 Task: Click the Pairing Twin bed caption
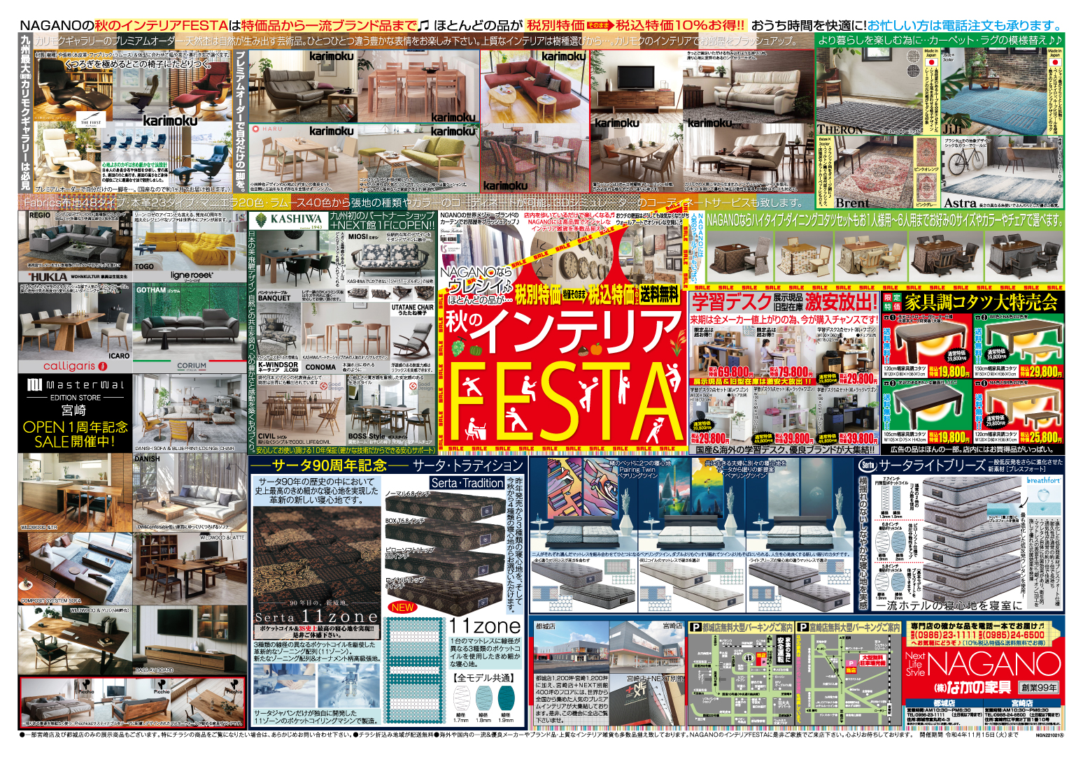pyautogui.click(x=637, y=470)
